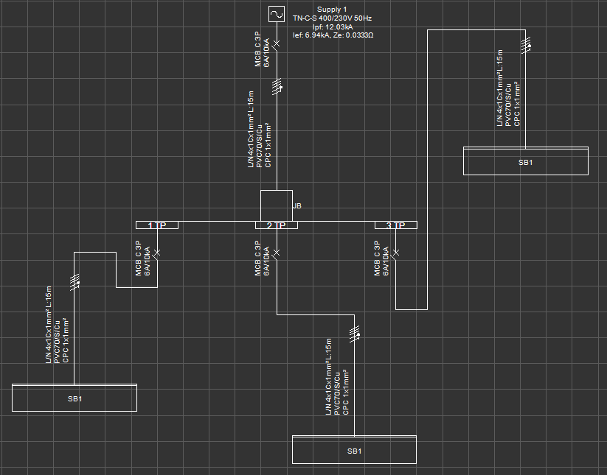Select the leftmost SB1 board
The width and height of the screenshot is (607, 475).
coord(74,398)
